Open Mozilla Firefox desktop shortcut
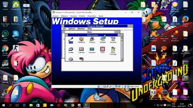Viewport: 193px width, 108px height. pos(185,21)
